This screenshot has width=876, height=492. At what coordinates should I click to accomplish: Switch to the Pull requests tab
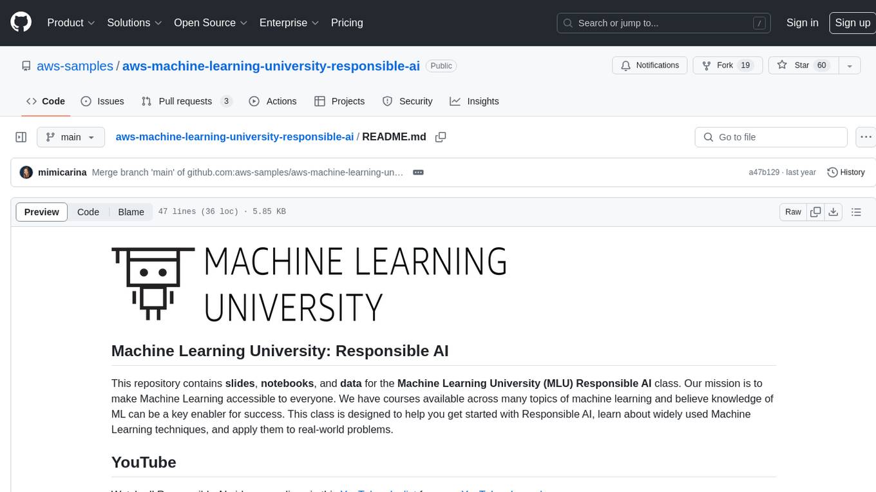(x=187, y=101)
